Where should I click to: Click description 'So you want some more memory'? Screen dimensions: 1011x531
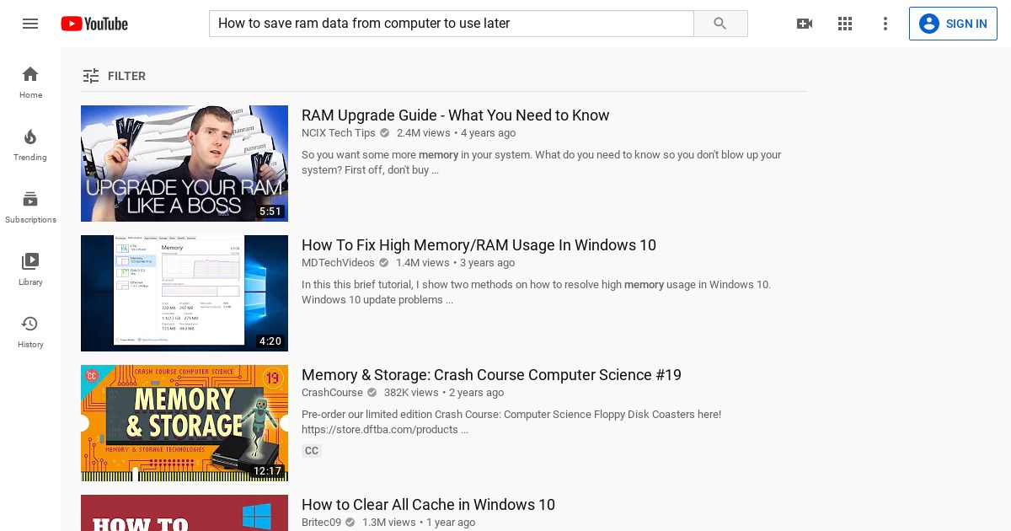coord(541,163)
